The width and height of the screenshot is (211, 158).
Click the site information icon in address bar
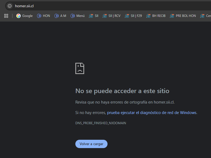tap(10, 6)
